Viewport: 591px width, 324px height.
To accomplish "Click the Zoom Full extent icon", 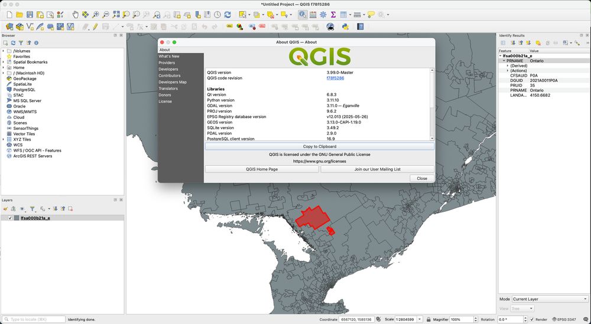I will (x=116, y=15).
